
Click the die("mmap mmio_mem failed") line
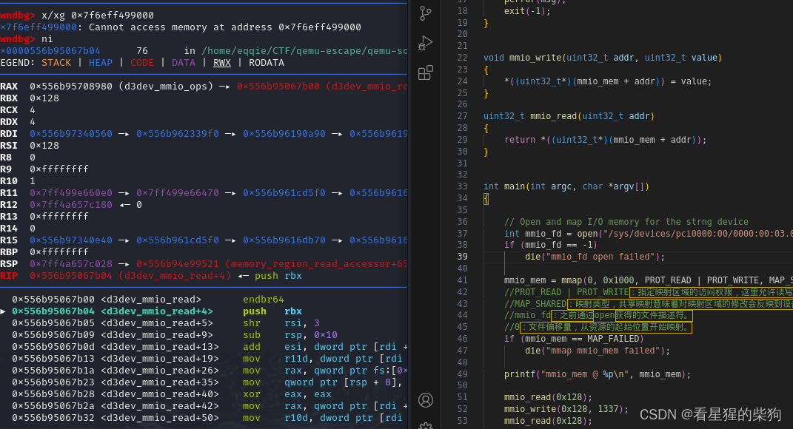(x=598, y=351)
